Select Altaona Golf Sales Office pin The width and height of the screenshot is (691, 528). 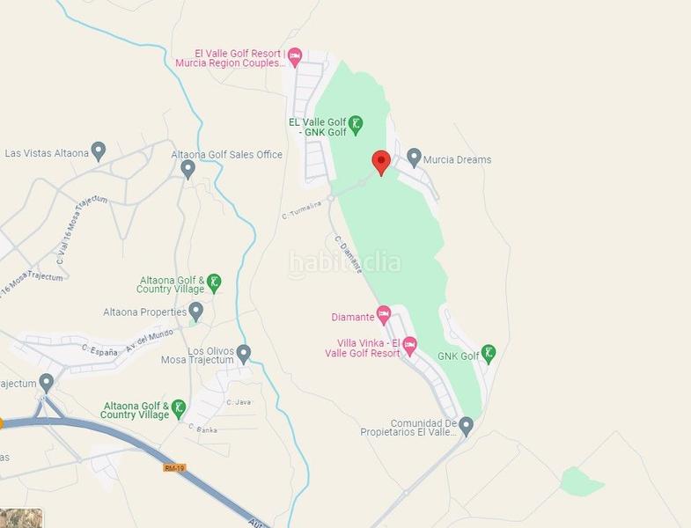pyautogui.click(x=188, y=170)
